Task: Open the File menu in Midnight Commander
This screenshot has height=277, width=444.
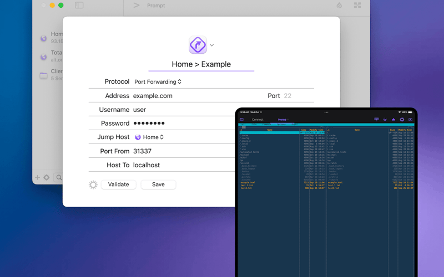Action: 254,124
